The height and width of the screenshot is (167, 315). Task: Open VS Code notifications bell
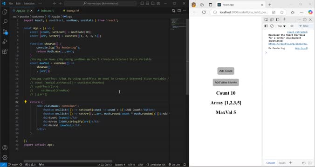click(x=185, y=165)
